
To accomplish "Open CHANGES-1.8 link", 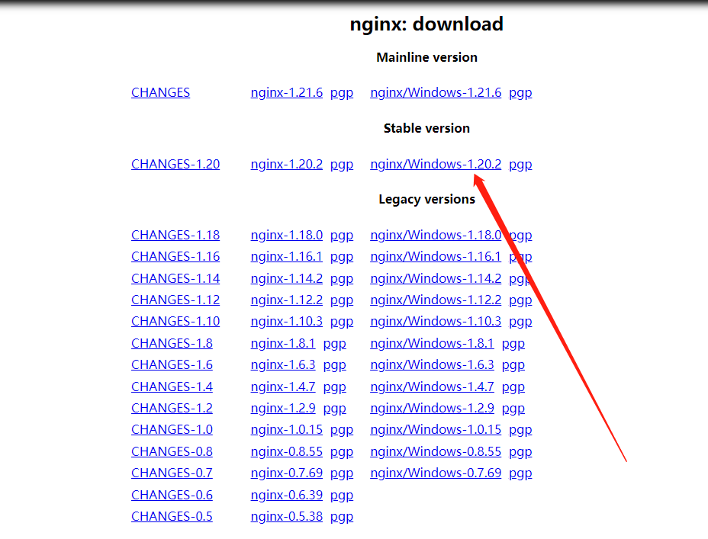I will 172,343.
